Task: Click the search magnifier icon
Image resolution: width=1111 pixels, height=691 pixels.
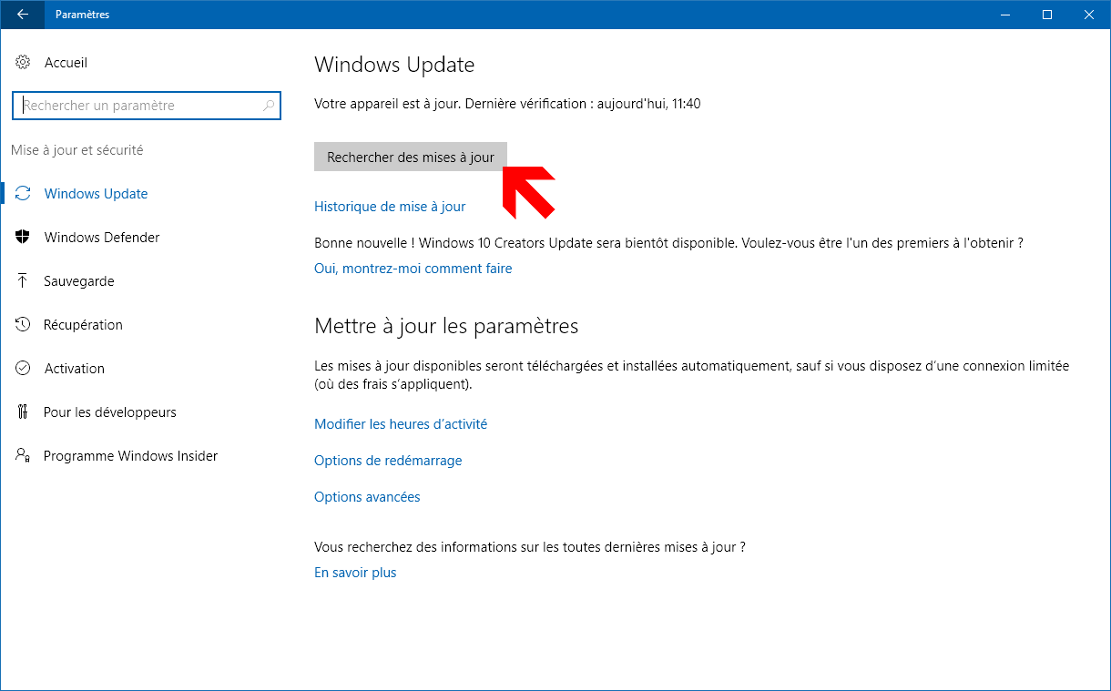Action: [x=269, y=106]
